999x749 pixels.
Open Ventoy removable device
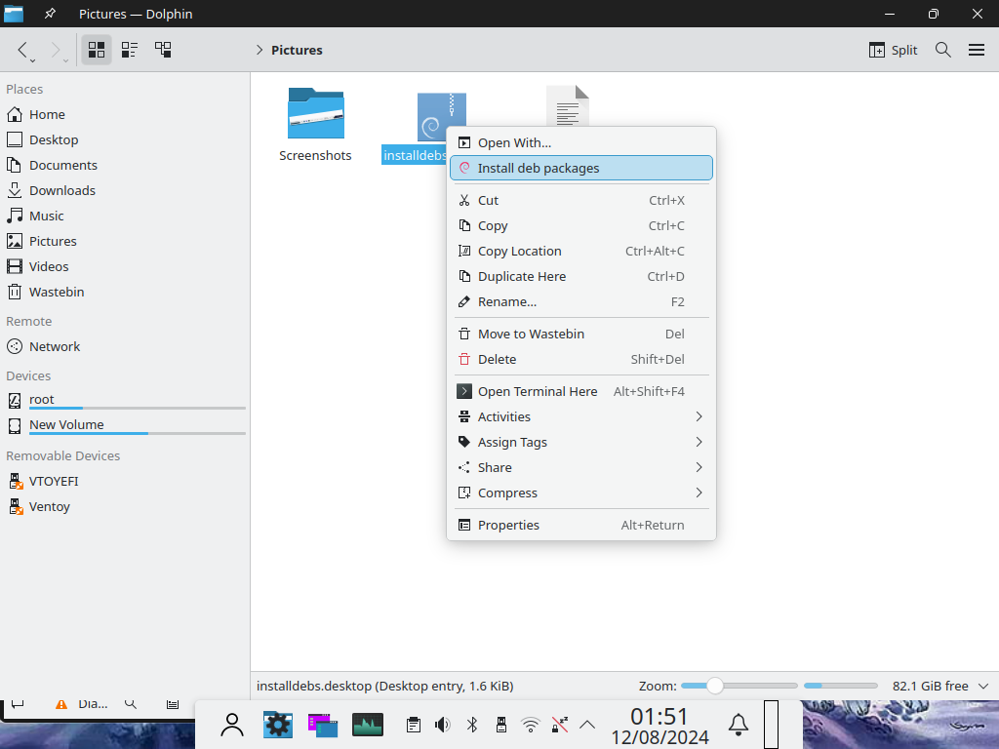pyautogui.click(x=125, y=506)
